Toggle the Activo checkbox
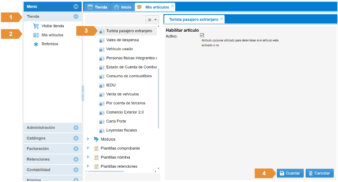 [x=202, y=35]
